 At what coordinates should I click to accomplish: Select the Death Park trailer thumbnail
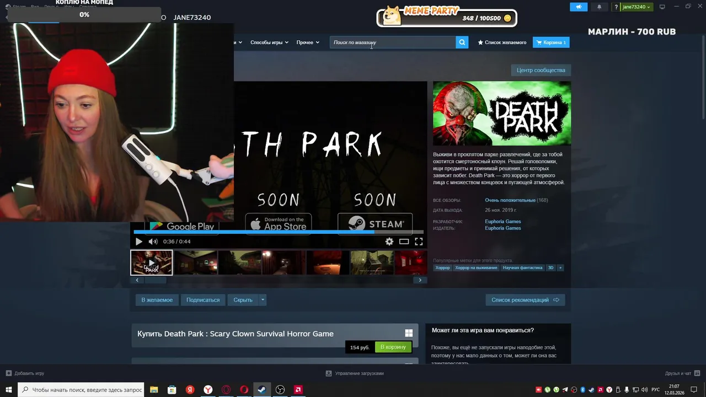(151, 262)
